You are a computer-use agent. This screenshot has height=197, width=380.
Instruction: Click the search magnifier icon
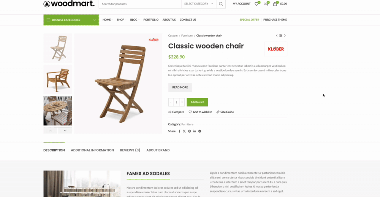point(221,4)
